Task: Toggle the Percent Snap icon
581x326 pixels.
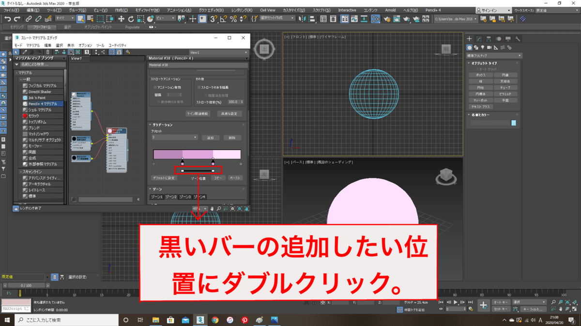Action: [x=233, y=19]
